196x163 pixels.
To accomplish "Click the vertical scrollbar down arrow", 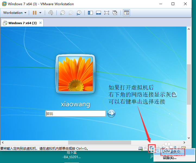I will 189,138.
